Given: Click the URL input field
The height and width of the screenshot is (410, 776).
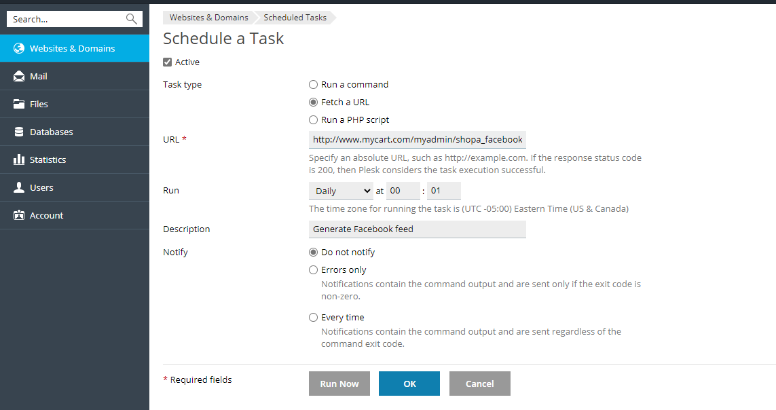Looking at the screenshot, I should [x=418, y=139].
